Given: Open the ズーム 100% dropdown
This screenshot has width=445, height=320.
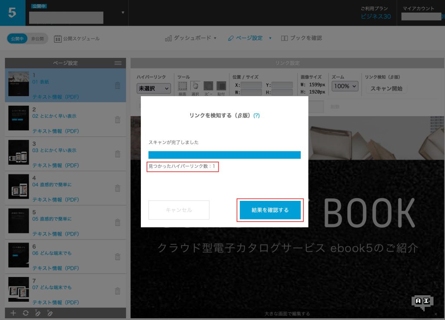Looking at the screenshot, I should 345,86.
